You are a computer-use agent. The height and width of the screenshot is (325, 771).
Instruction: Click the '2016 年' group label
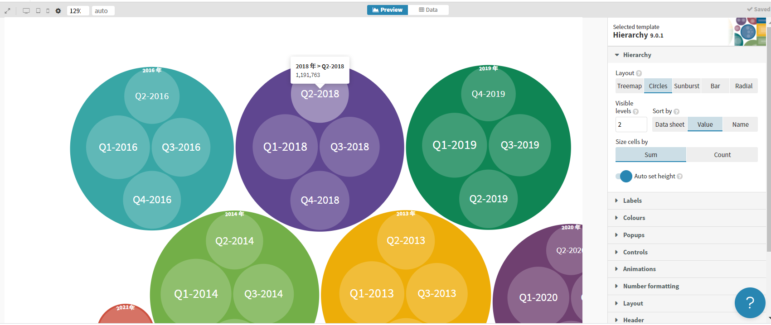[x=152, y=70]
